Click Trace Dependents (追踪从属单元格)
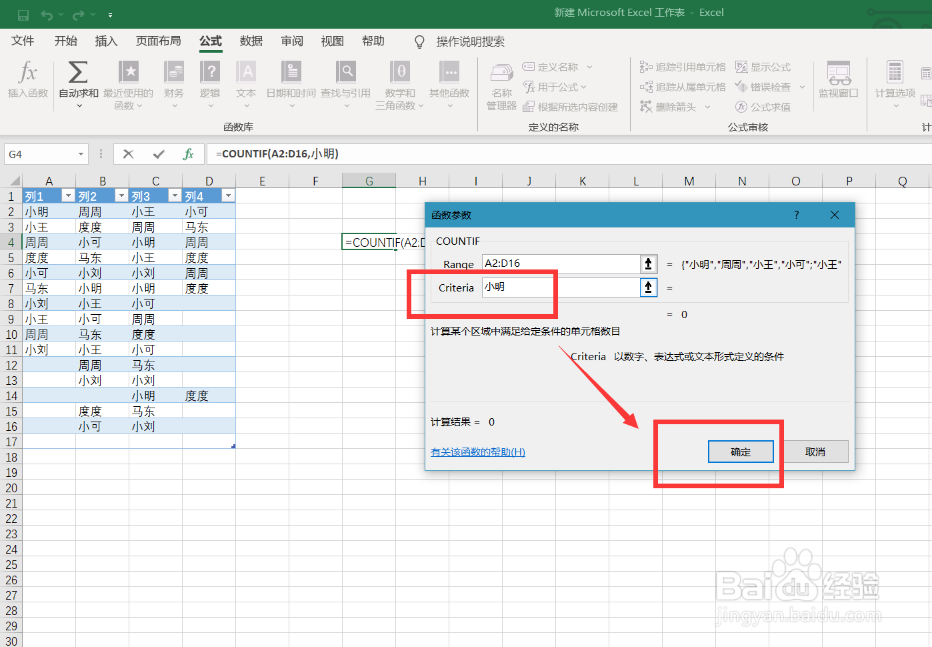The image size is (932, 647). point(683,87)
